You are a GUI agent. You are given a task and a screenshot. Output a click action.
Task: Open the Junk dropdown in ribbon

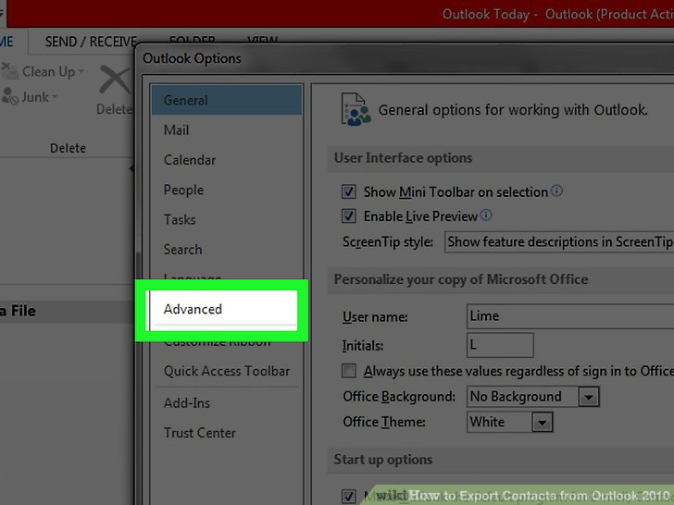click(30, 97)
